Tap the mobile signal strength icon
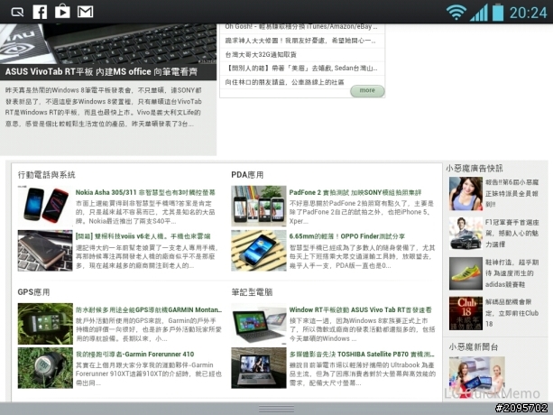553x415 pixels. tap(479, 13)
